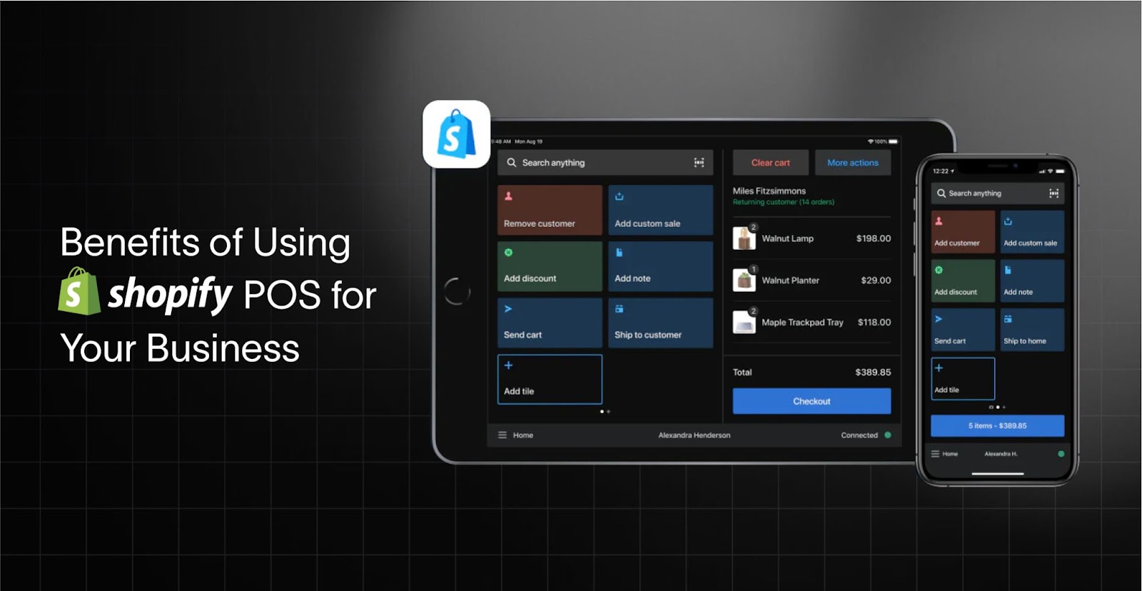Tap the Add tile button on phone
This screenshot has width=1142, height=591.
pyautogui.click(x=963, y=378)
